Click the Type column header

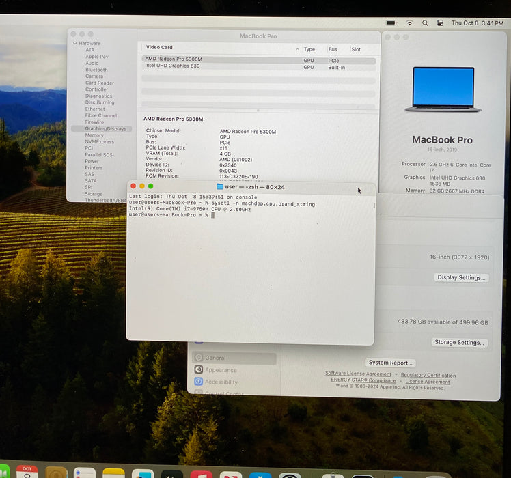[x=309, y=49]
